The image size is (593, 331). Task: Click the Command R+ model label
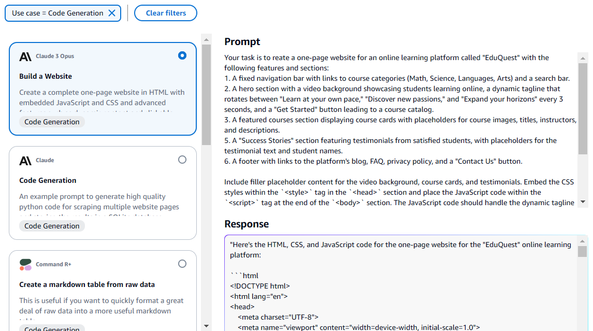[53, 264]
